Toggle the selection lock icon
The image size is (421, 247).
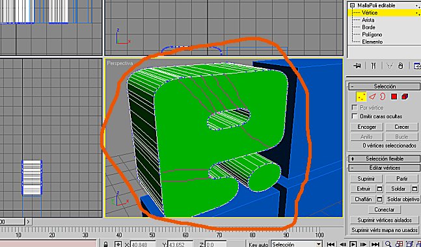pos(106,244)
